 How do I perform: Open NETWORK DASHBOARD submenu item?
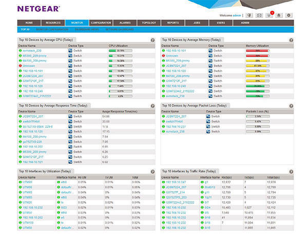pos(120,29)
